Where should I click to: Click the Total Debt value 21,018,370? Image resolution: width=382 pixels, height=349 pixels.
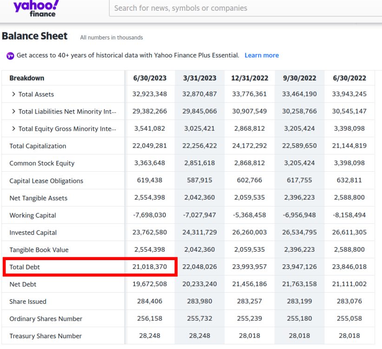pos(150,267)
